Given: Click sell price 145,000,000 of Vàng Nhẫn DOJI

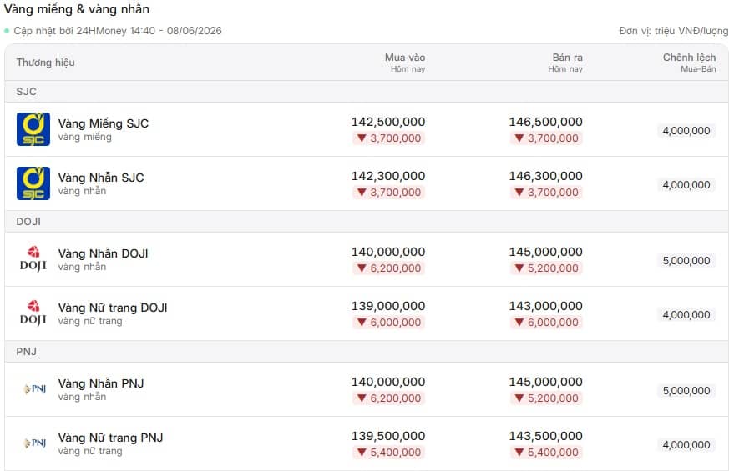Looking at the screenshot, I should (x=546, y=252).
